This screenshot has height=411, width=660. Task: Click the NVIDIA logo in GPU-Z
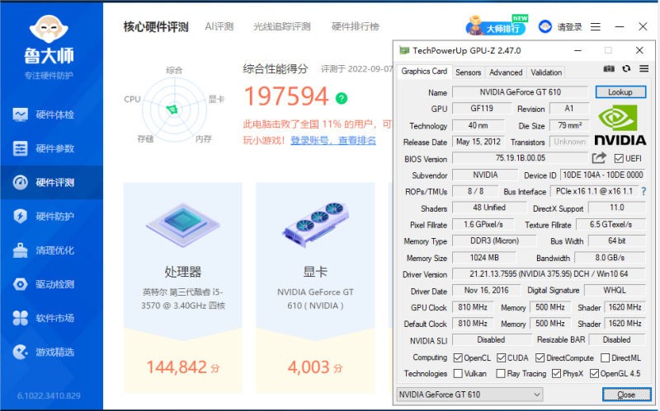pyautogui.click(x=620, y=125)
